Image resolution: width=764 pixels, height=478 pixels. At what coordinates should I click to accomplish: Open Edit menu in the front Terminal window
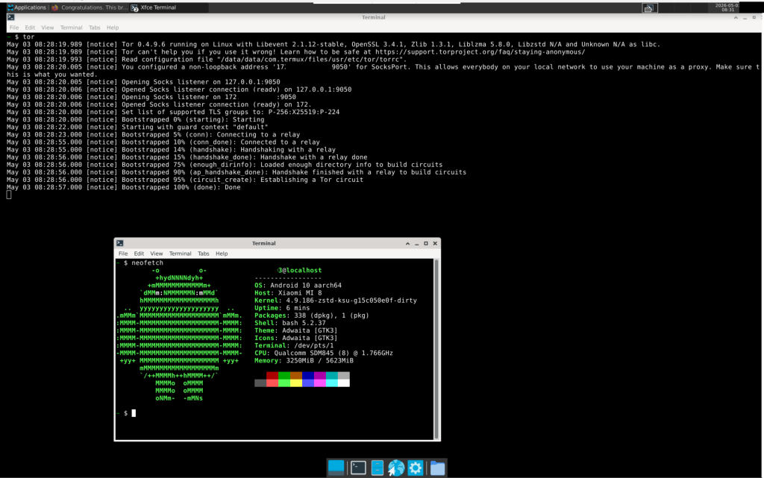[139, 254]
